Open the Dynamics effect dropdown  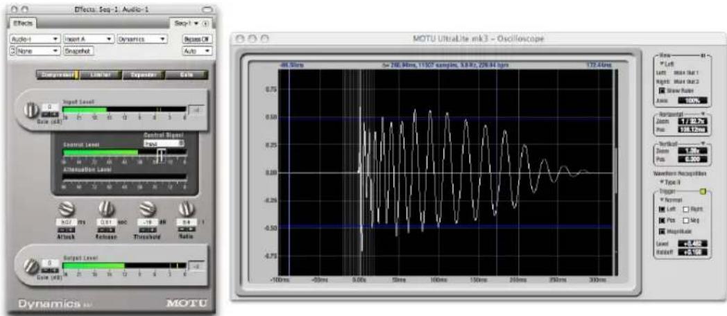point(142,39)
